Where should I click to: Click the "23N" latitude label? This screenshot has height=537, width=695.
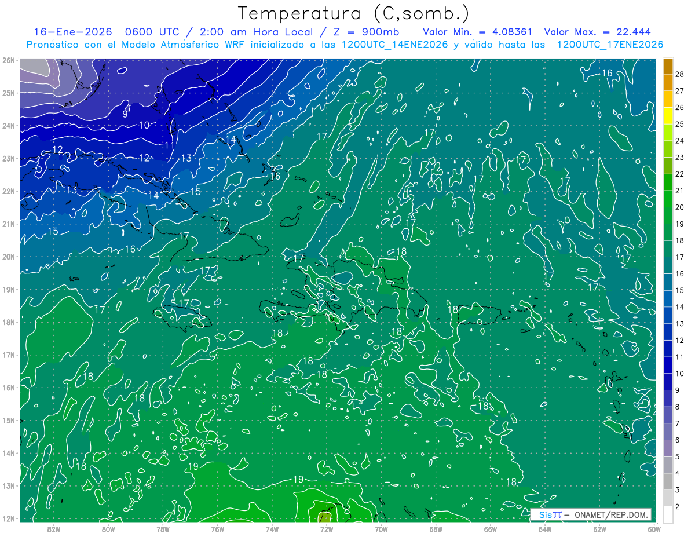point(9,158)
